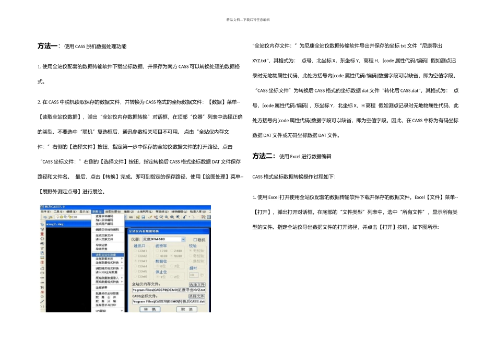Choose 奇校验 radio under 校验

[x=191, y=255]
